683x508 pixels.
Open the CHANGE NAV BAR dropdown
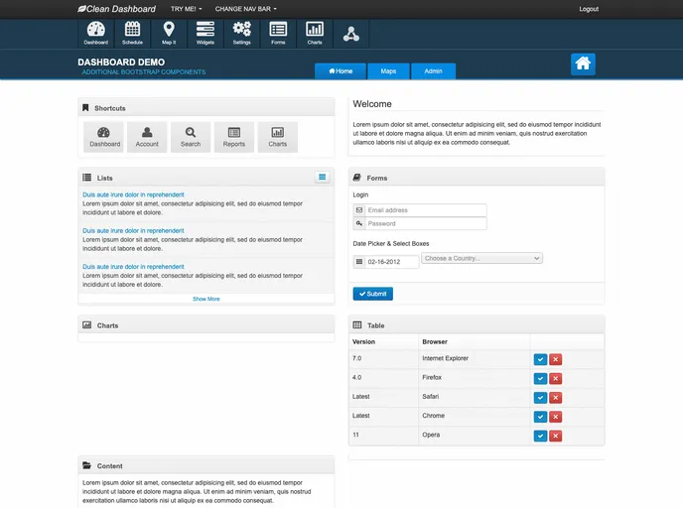pos(245,9)
